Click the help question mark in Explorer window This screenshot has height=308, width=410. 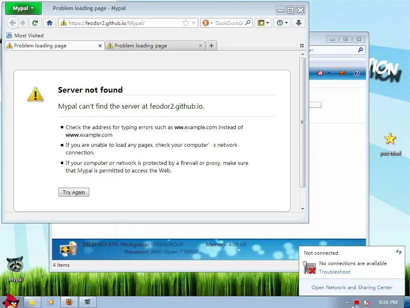click(357, 73)
